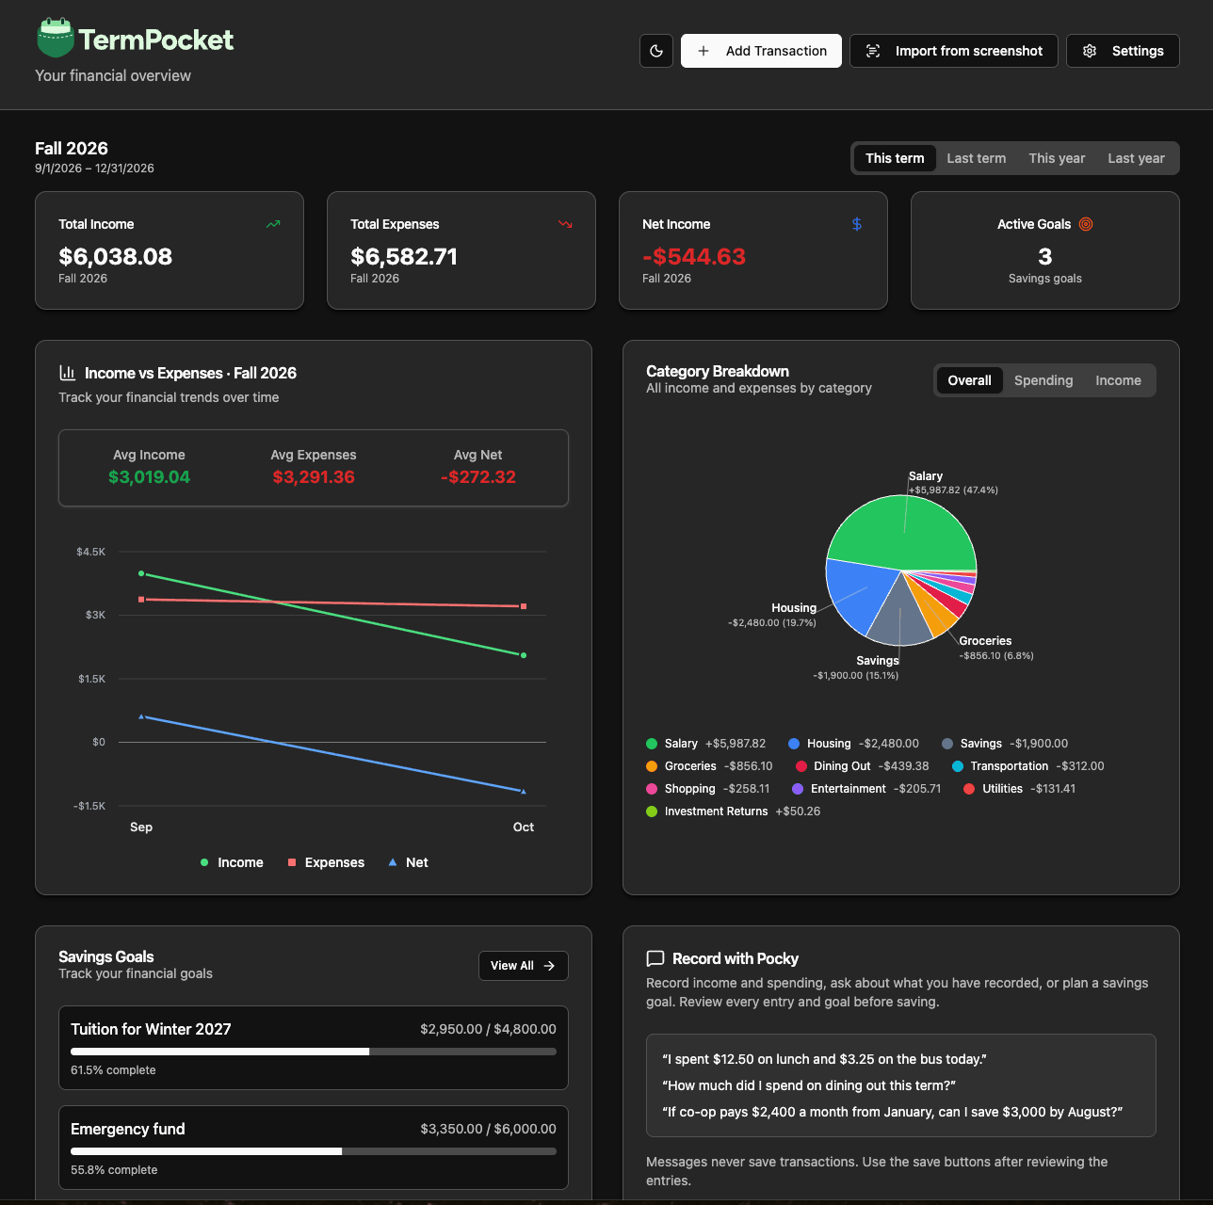Select Overall in Category Breakdown
The image size is (1213, 1205).
969,380
